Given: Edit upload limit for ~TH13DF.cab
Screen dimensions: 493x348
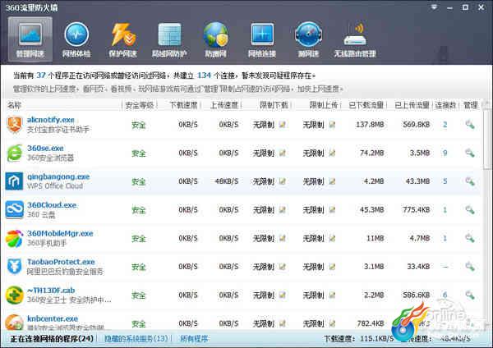Looking at the screenshot, I should 332,295.
